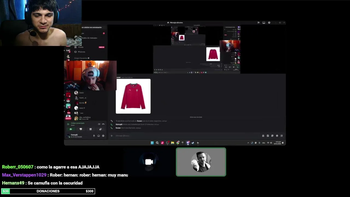This screenshot has height=197, width=350.
Task: Deafen audio with the headphones icon
Action: point(98,136)
